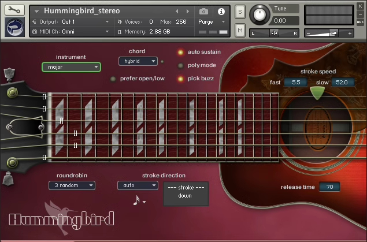Open the note value dropdown under stroke direction

pos(139,200)
